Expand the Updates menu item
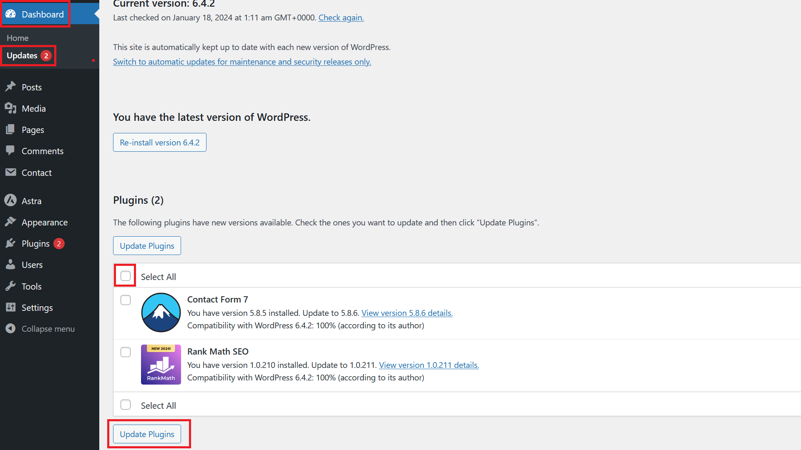Image resolution: width=801 pixels, height=450 pixels. coord(28,55)
